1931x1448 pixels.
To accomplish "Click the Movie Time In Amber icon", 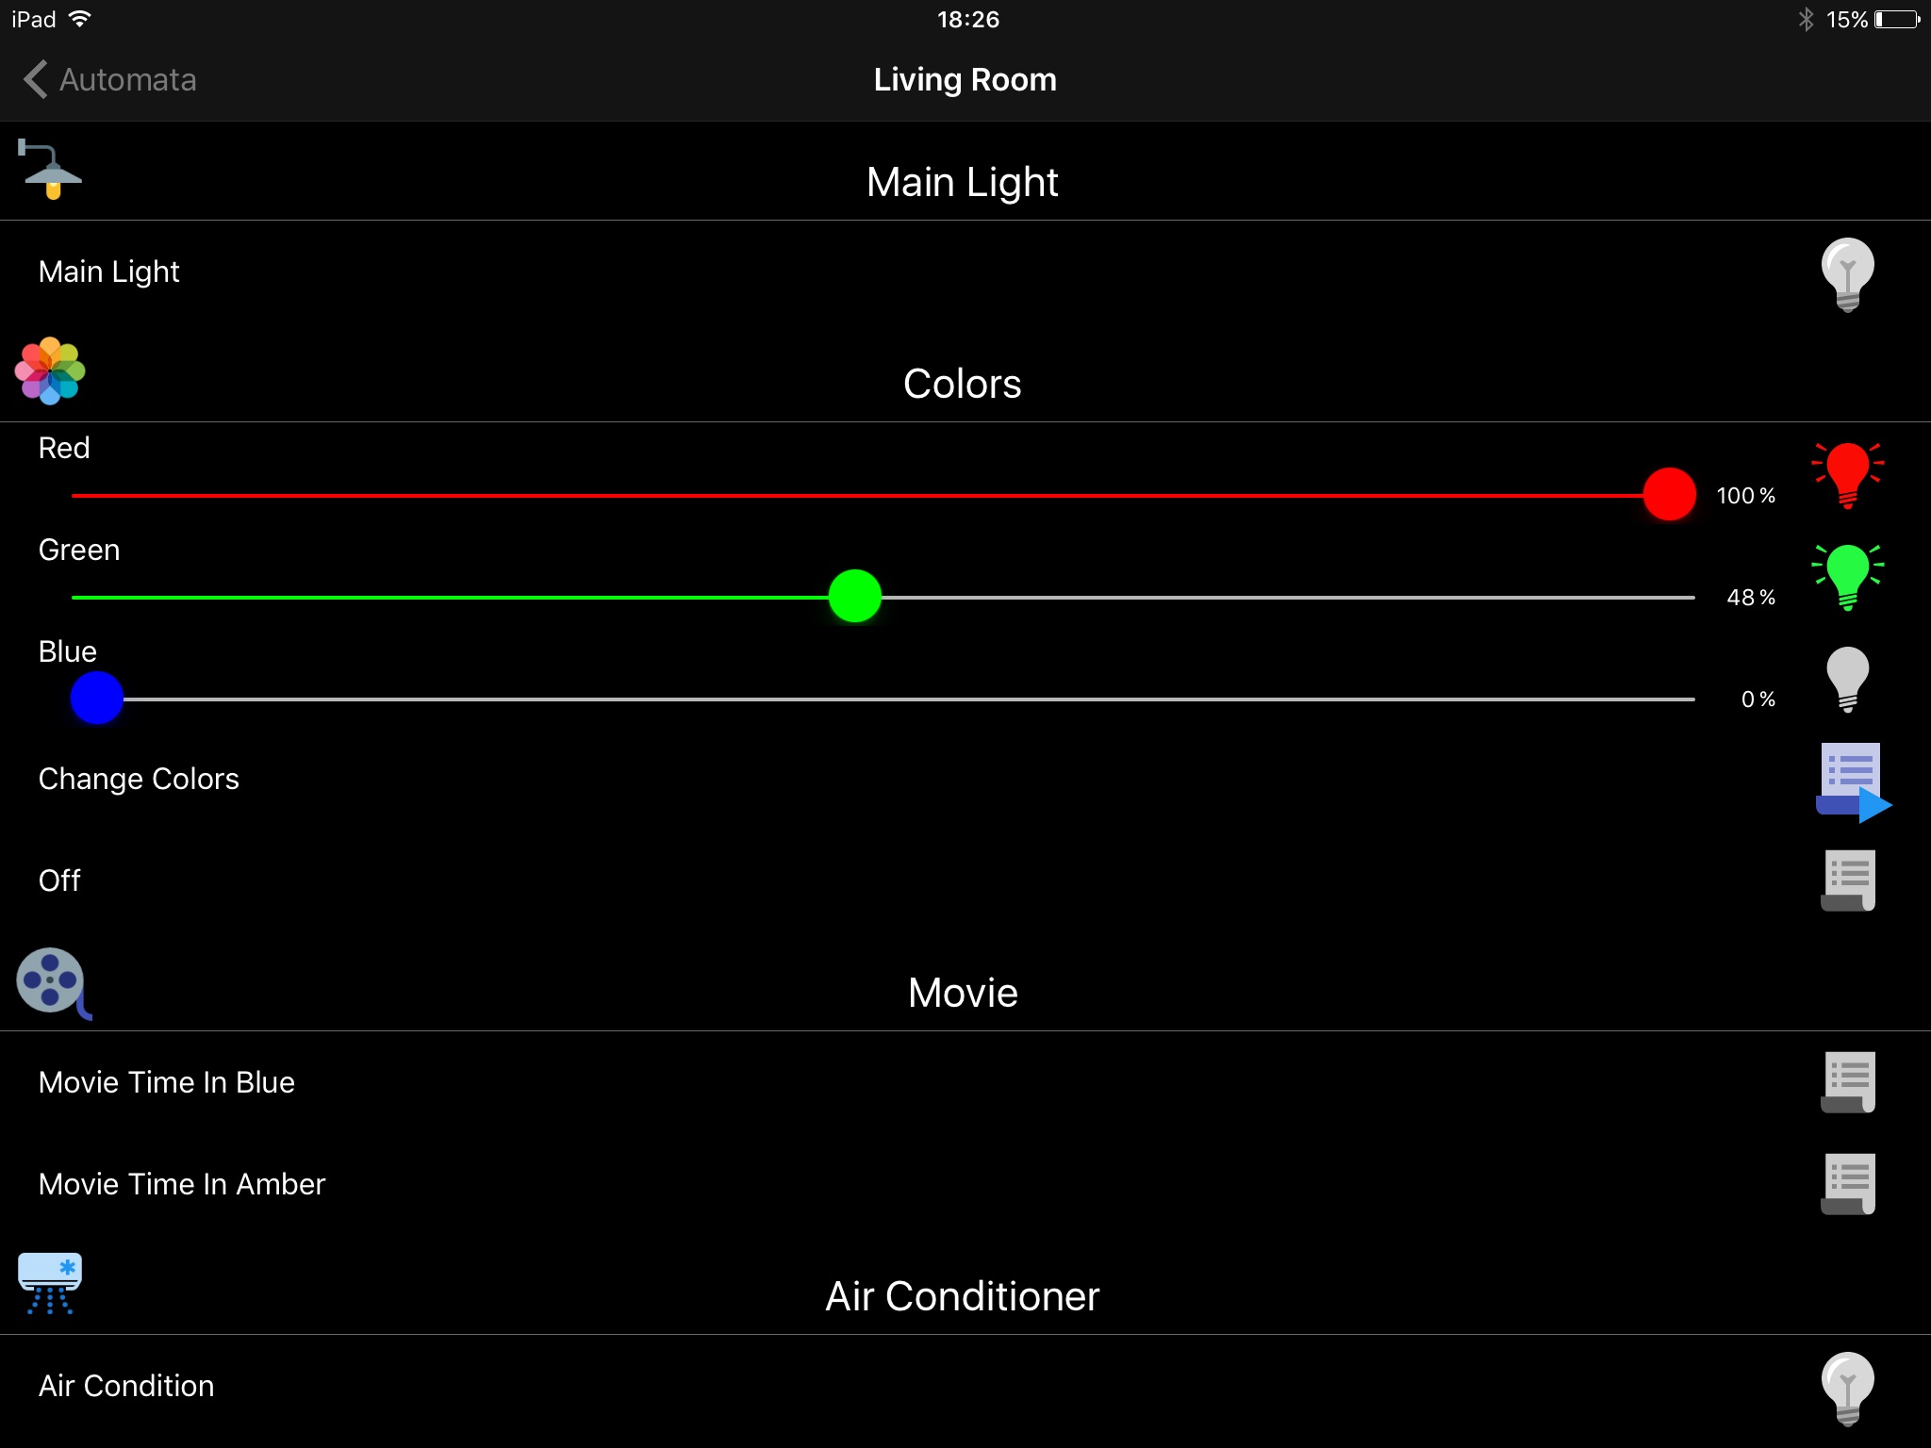I will coord(1847,1183).
